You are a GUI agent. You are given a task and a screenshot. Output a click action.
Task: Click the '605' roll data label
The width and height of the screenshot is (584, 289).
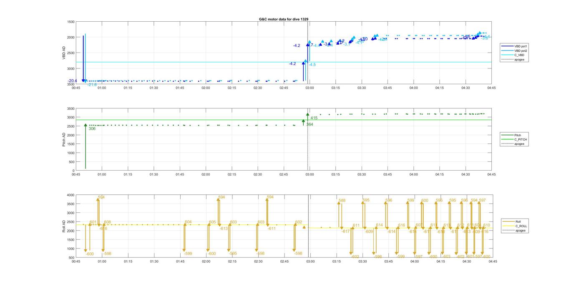(212, 222)
